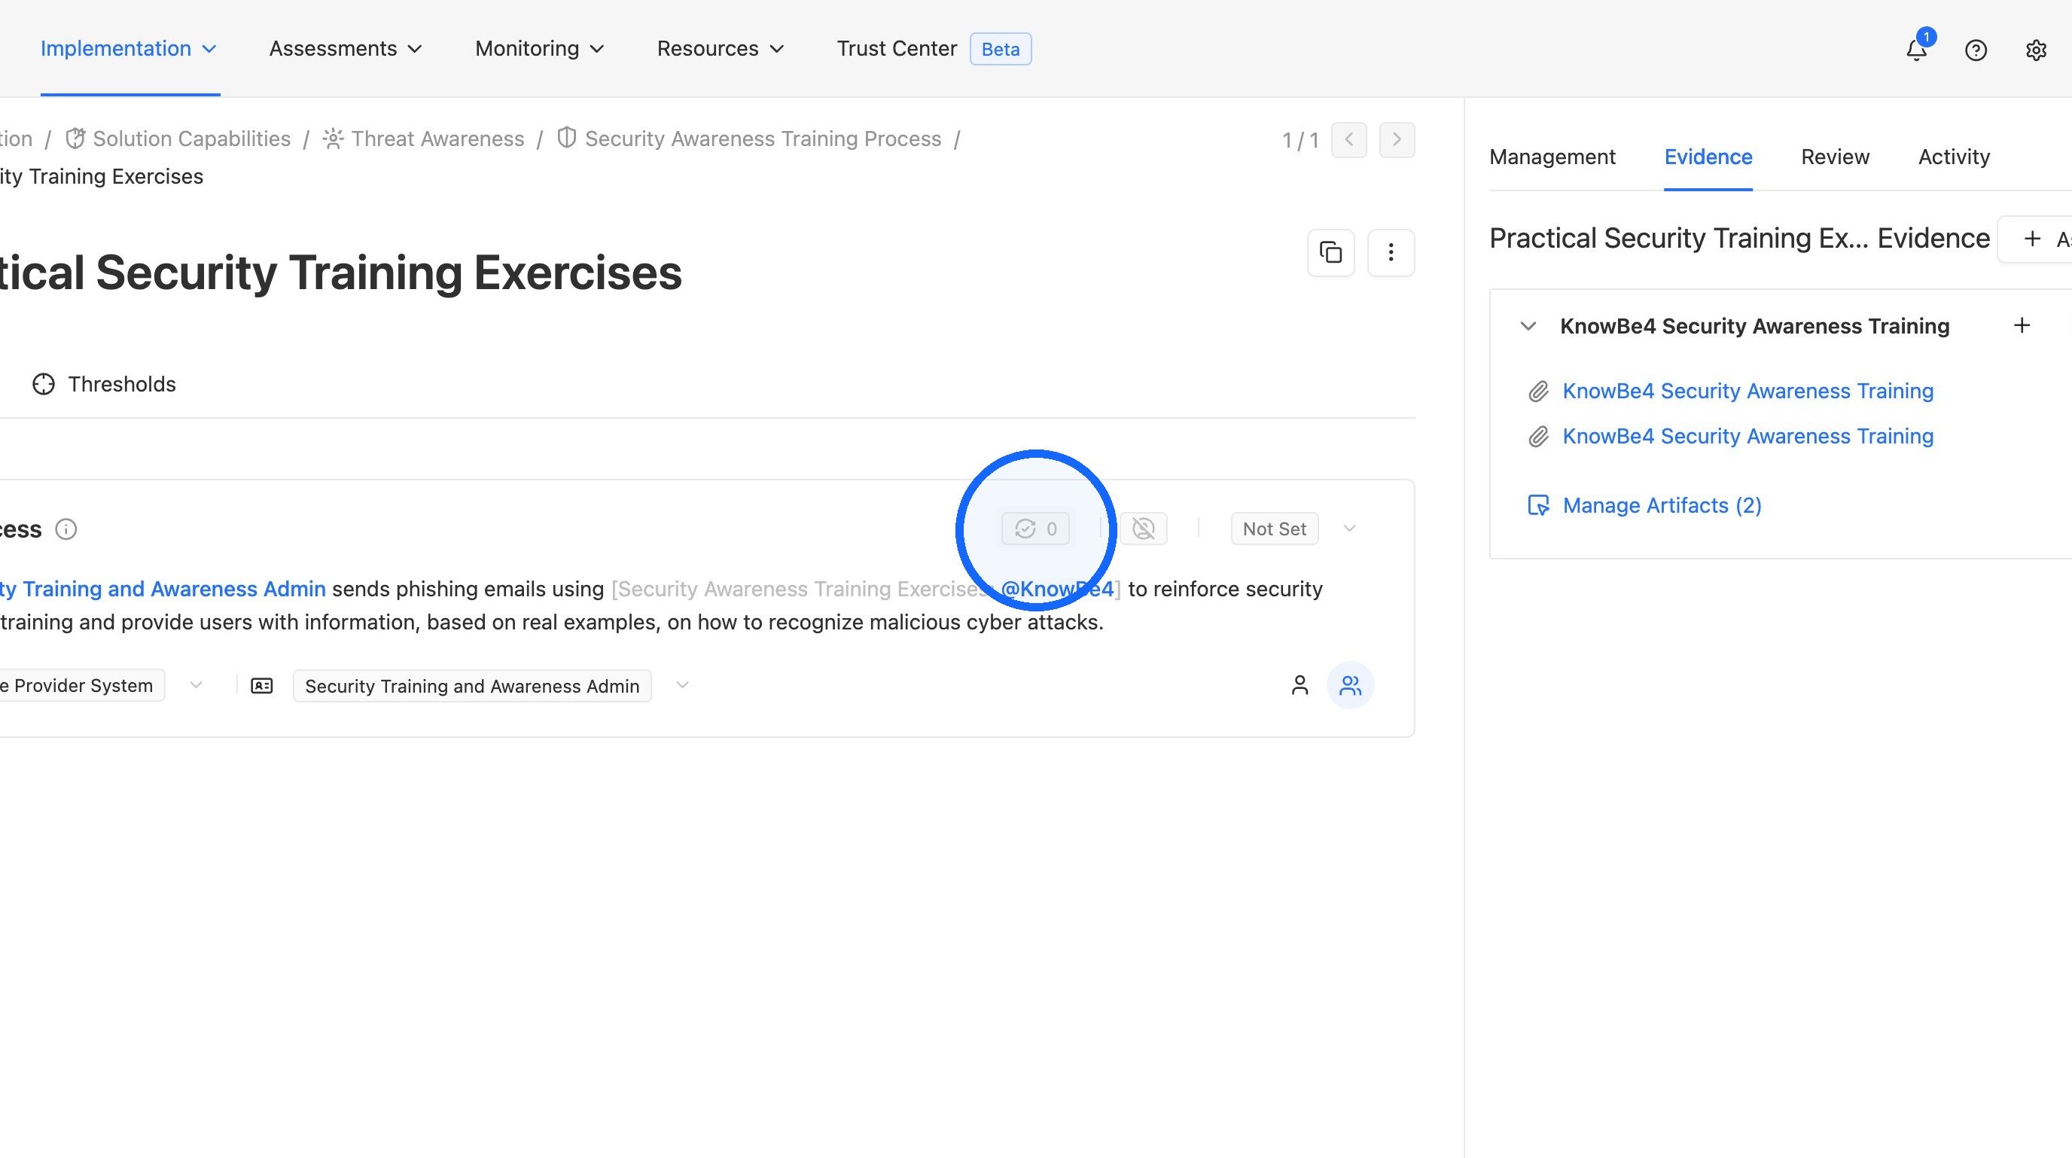Click the Training and Awareness Admin link in description
The image size is (2072, 1158).
pos(163,589)
